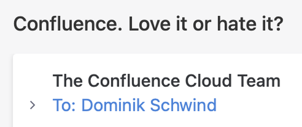302x127 pixels.
Task: Click the blank area left of sender name above chevron
Action: (x=33, y=81)
